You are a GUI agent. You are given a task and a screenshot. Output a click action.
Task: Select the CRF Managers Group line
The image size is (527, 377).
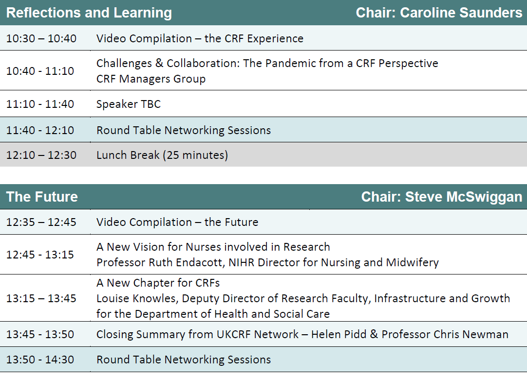coord(151,79)
